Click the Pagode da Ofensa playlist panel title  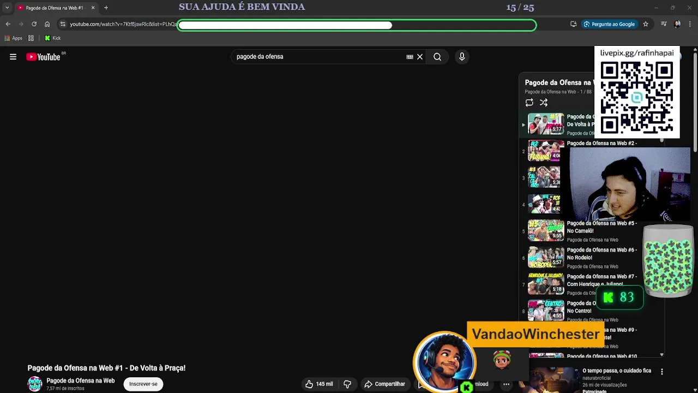point(558,82)
